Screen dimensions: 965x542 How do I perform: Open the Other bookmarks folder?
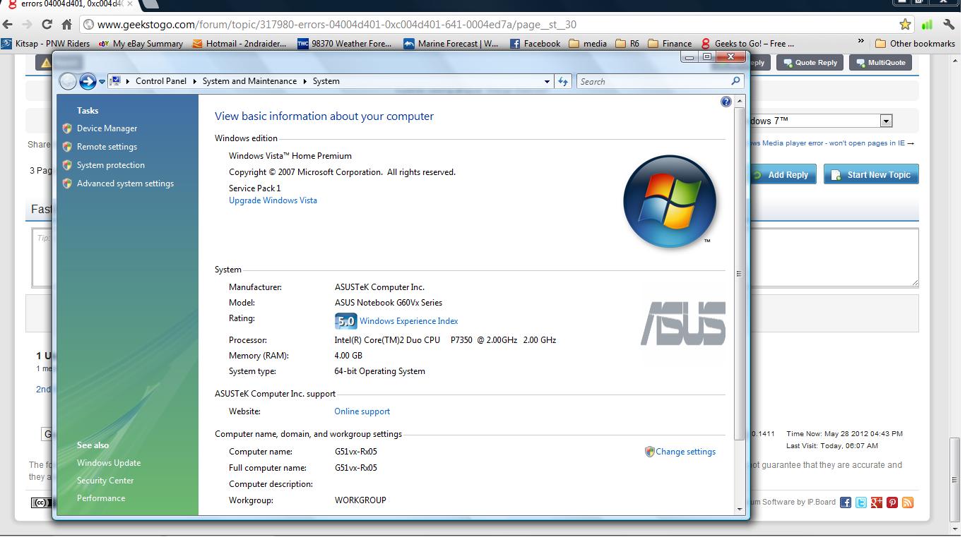tap(915, 44)
